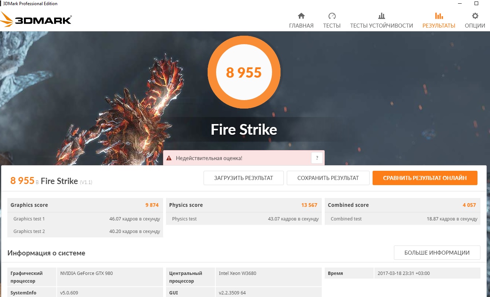Click the Графический процессор label cell
Screen dimensions: 490x297
click(x=32, y=277)
